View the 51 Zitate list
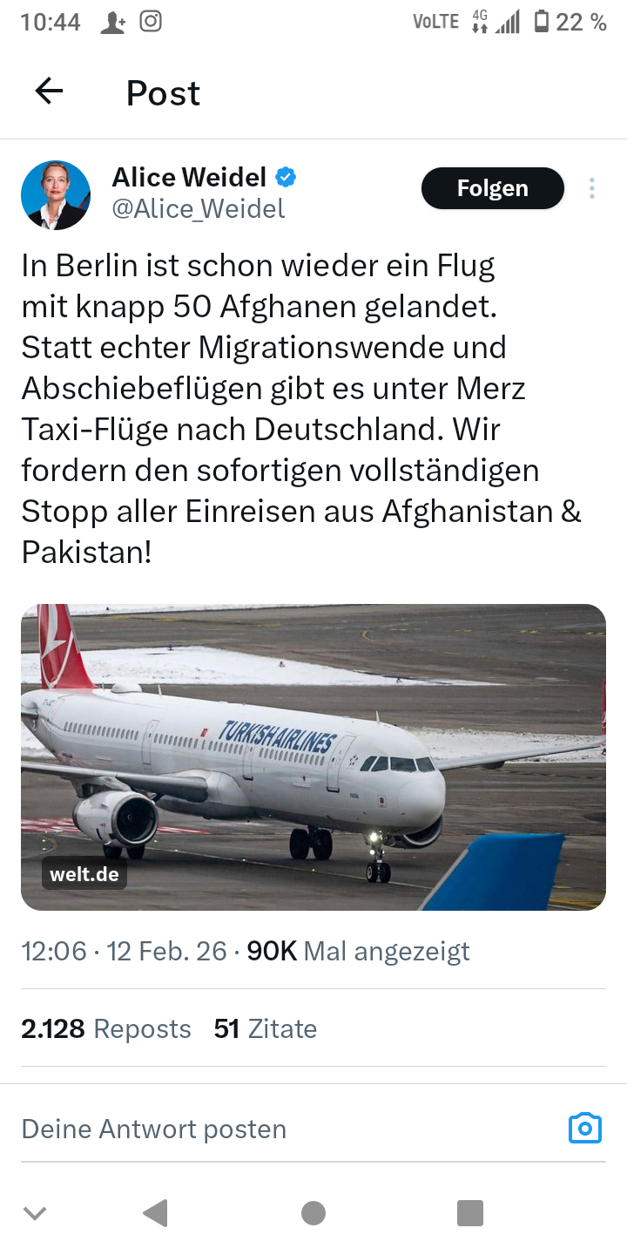Screen dimensions: 627x1255 [266, 1028]
